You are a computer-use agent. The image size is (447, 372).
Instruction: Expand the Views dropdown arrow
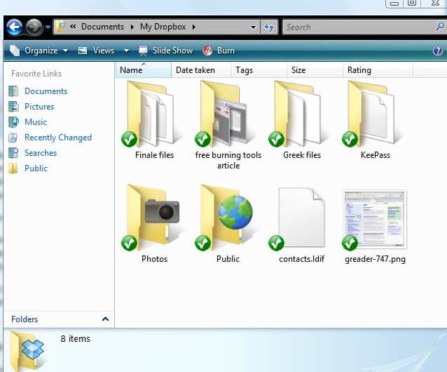click(126, 51)
